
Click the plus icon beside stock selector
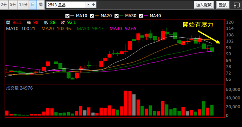pos(93,5)
